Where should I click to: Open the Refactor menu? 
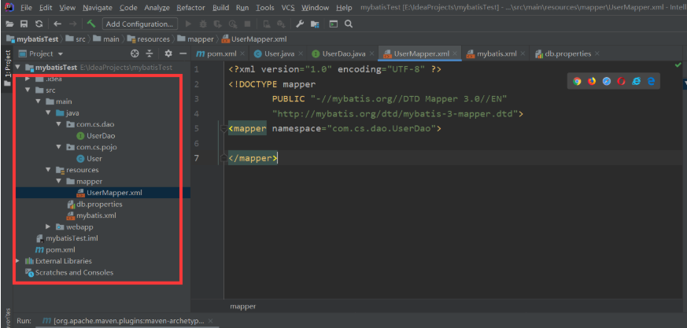coord(190,7)
